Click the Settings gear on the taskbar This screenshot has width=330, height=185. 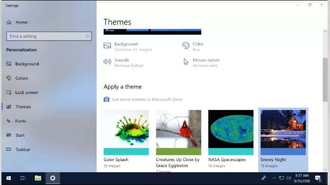pyautogui.click(x=53, y=178)
